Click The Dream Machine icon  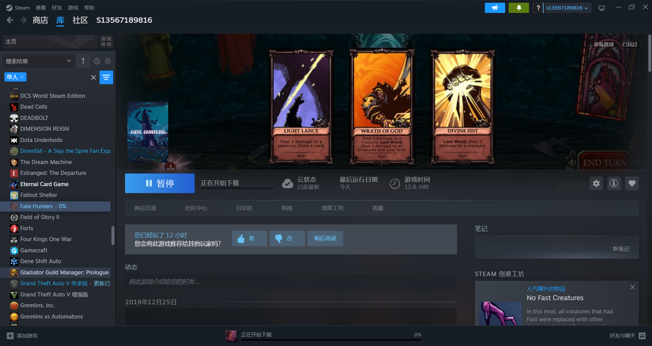pyautogui.click(x=14, y=162)
